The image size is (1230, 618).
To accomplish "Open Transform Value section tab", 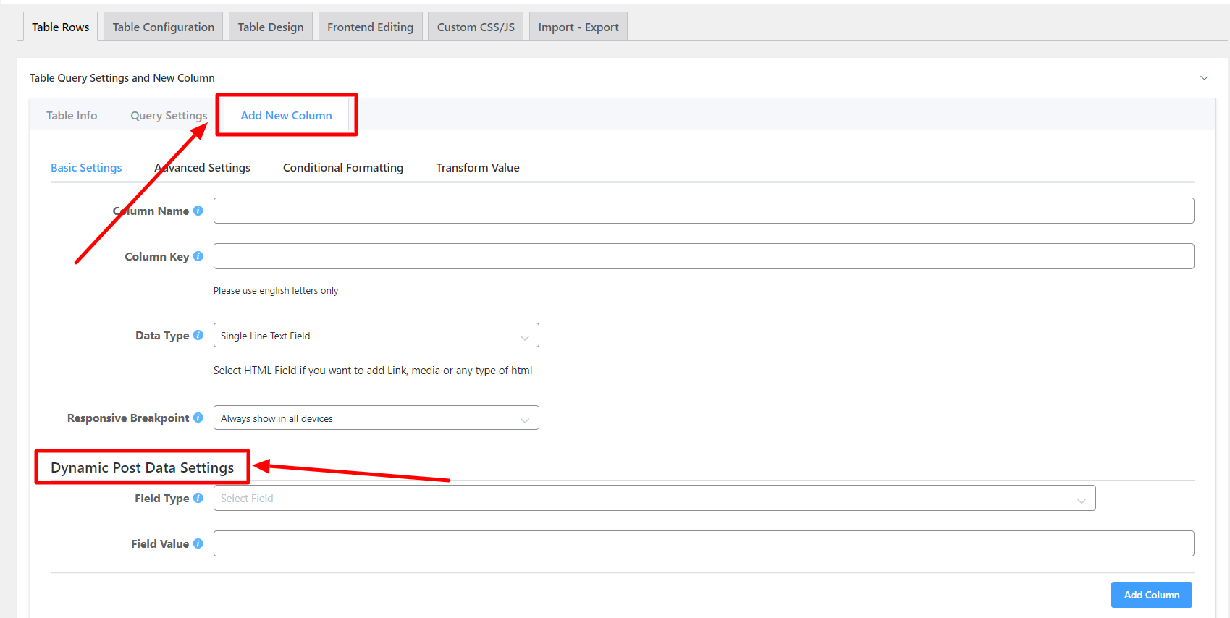I will tap(478, 167).
